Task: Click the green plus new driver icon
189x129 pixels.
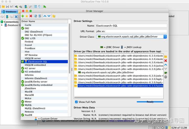Action: (23, 16)
